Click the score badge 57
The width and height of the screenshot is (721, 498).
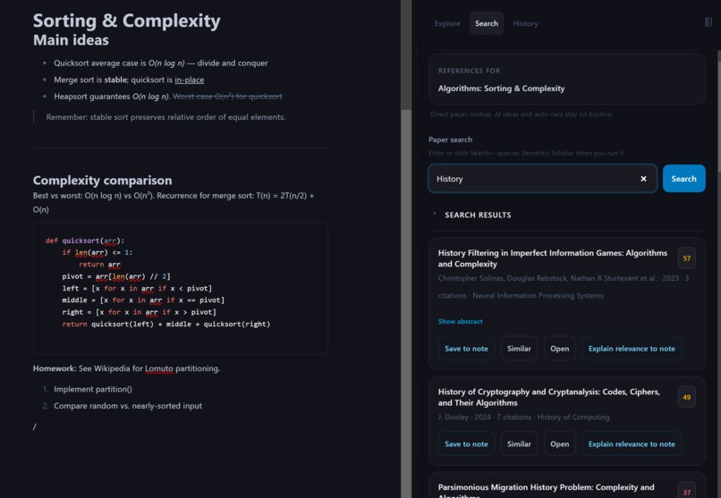click(x=686, y=258)
